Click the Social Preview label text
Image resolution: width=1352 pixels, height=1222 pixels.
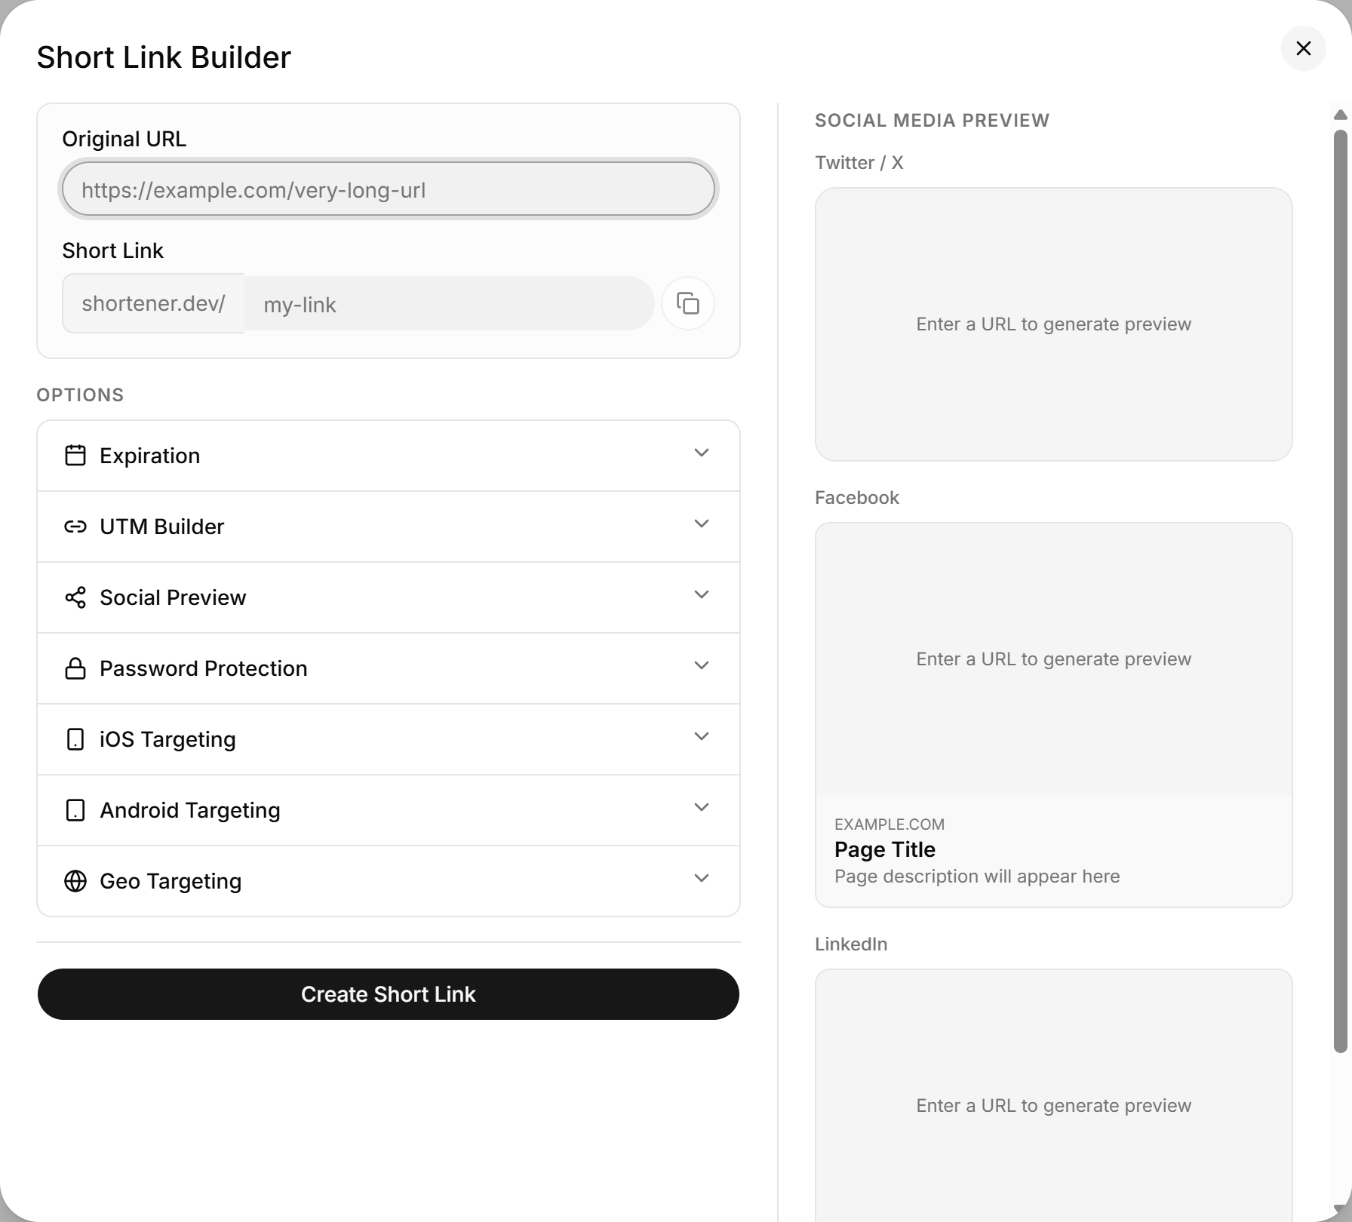pos(173,597)
